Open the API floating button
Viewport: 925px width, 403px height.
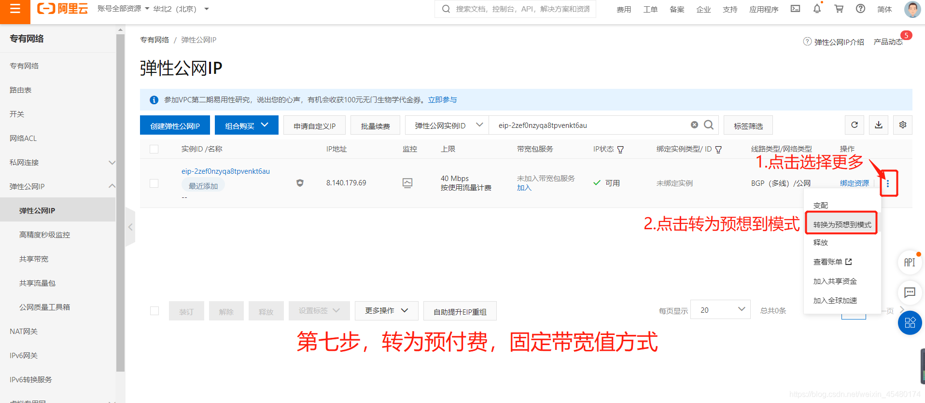910,263
